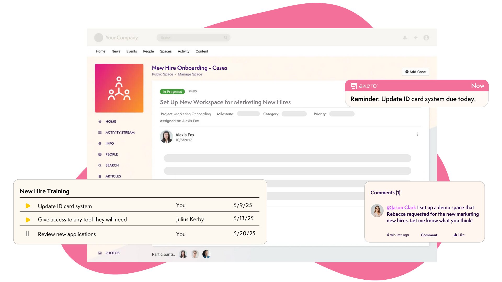Open the three-dot menu beside Alexis Fox
The image size is (502, 282).
point(417,134)
